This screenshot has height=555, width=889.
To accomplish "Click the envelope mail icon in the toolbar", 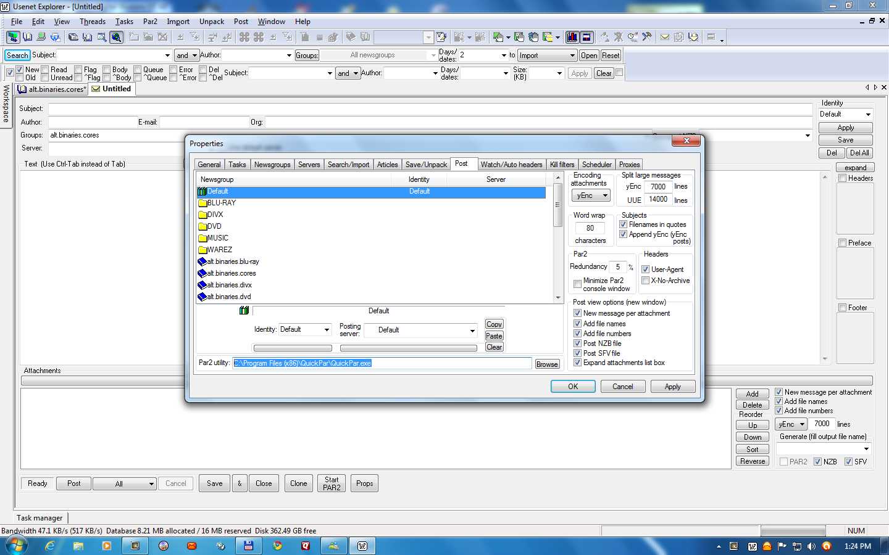I will pyautogui.click(x=665, y=37).
